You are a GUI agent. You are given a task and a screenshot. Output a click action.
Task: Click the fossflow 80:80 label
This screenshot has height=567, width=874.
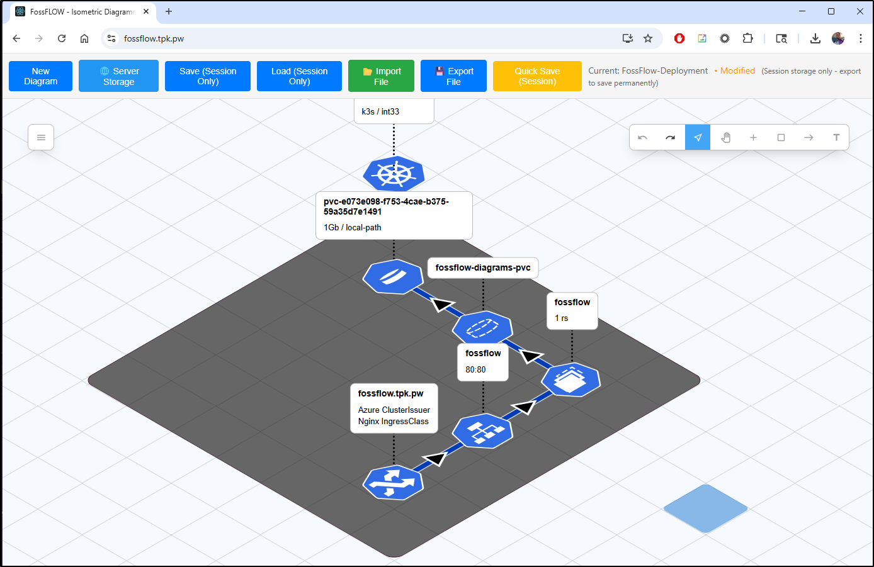coord(483,362)
